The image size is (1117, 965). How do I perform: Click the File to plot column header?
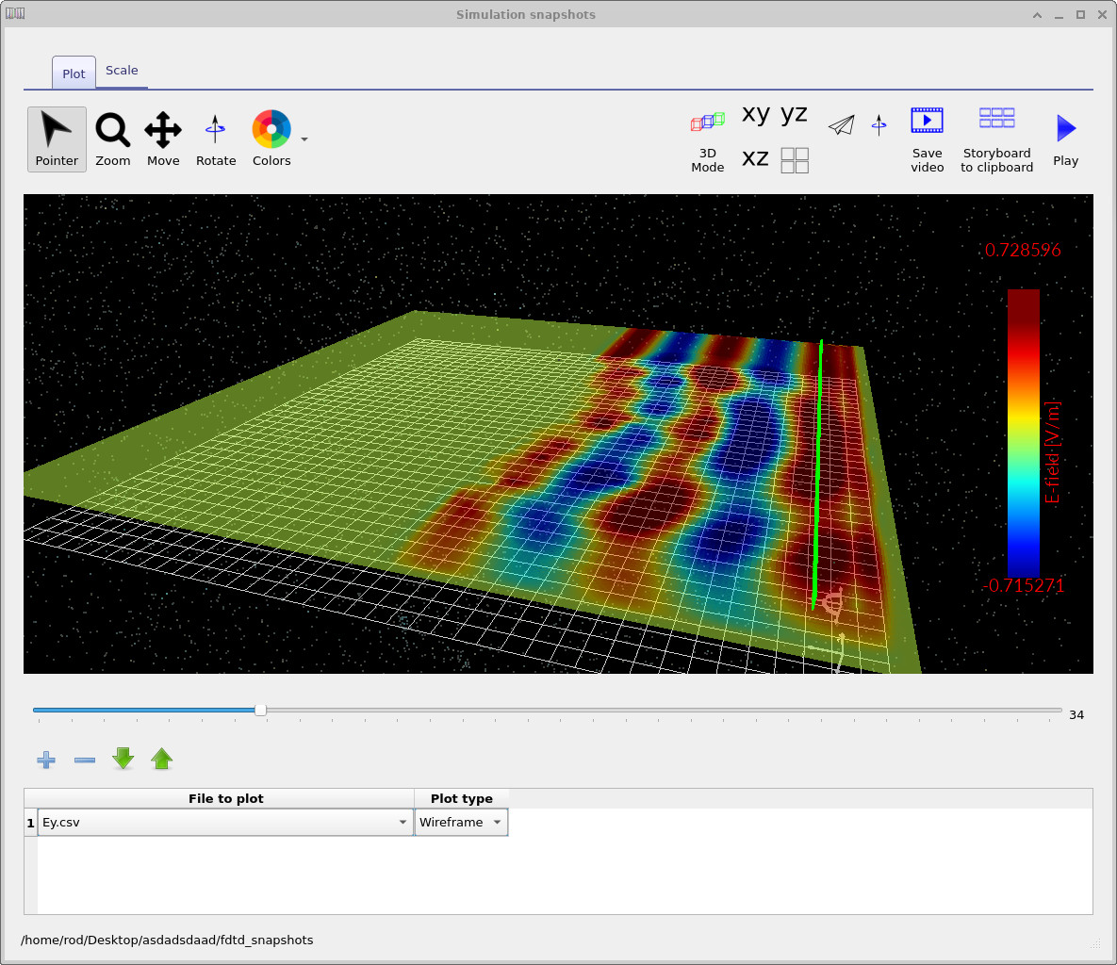tap(226, 798)
